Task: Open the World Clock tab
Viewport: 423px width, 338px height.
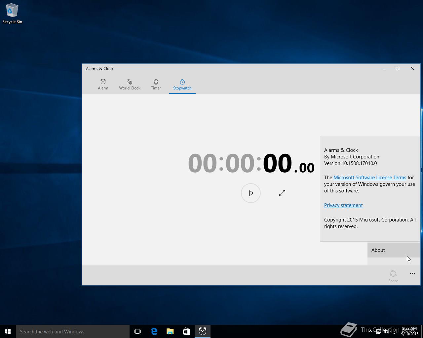Action: click(x=130, y=84)
